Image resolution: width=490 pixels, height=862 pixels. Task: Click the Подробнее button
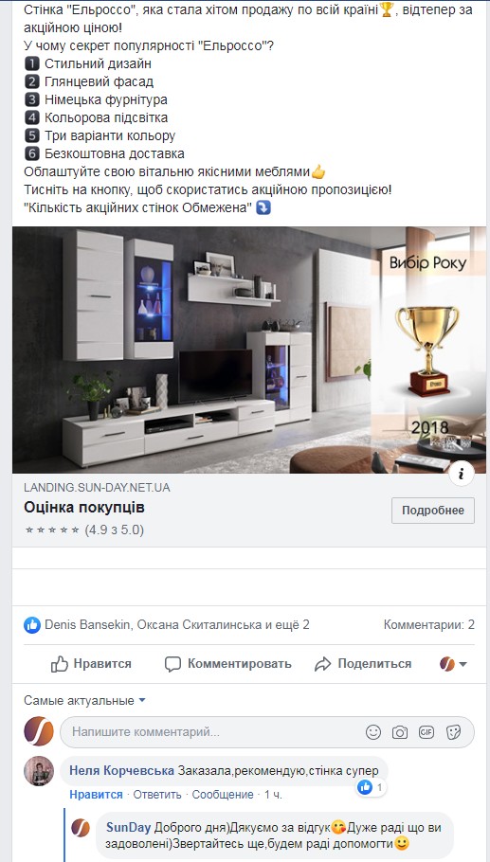point(433,511)
